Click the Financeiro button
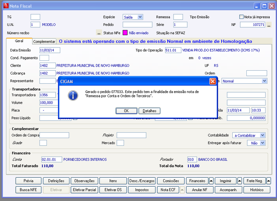The height and width of the screenshot is (201, 277). [197, 181]
